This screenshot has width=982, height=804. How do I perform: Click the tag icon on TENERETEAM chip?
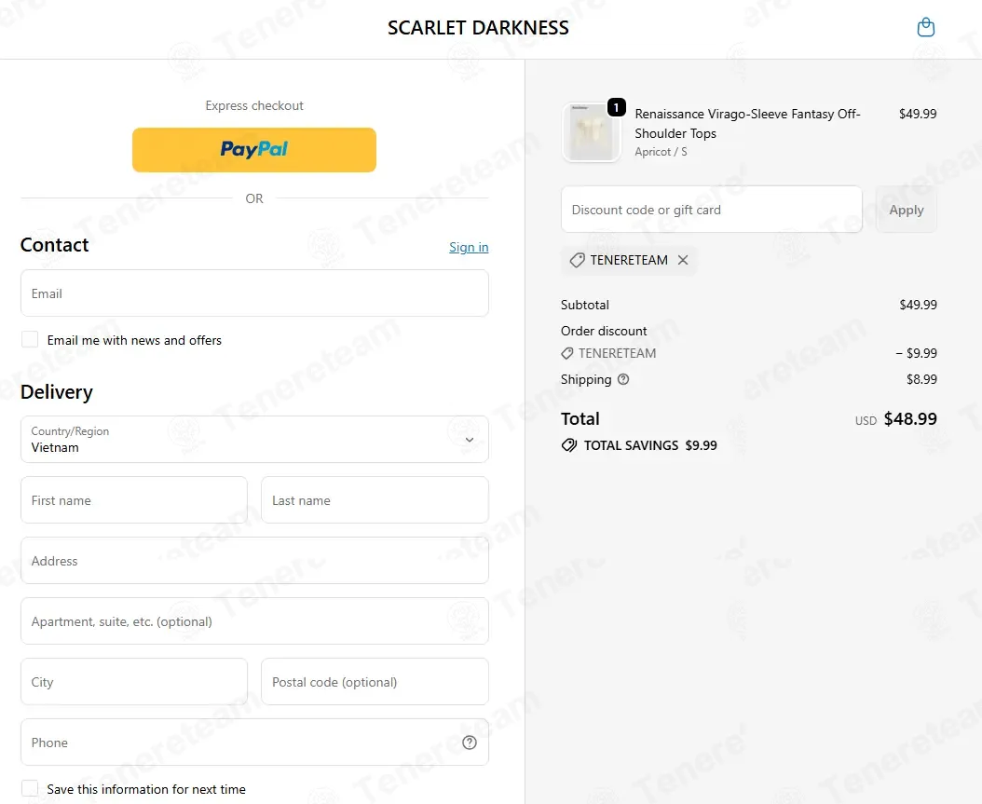pos(577,261)
